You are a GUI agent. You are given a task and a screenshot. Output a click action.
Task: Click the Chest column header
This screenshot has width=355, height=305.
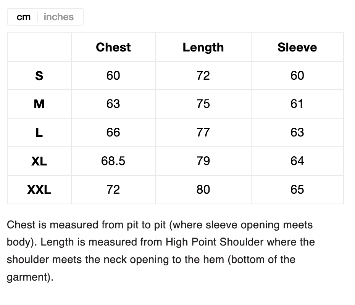point(113,47)
